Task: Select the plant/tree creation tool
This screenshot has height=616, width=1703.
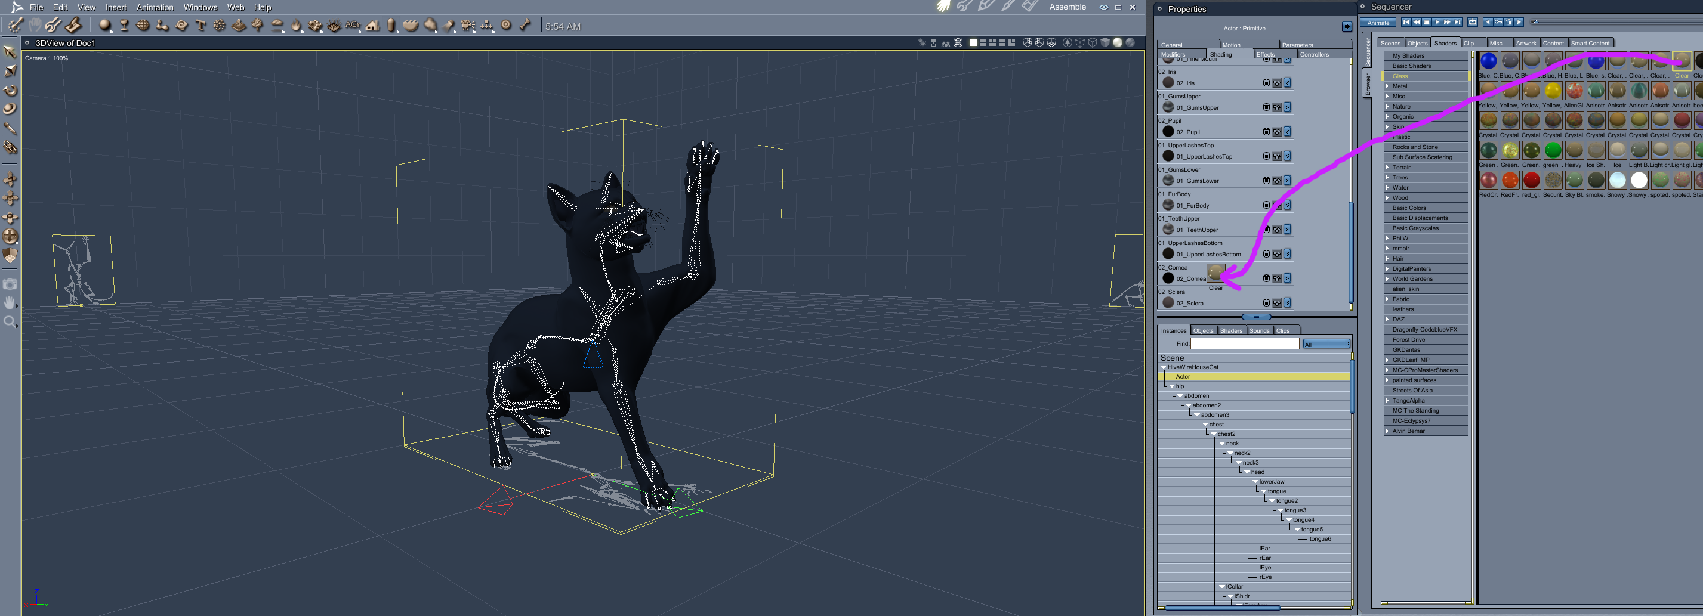Action: coord(257,26)
